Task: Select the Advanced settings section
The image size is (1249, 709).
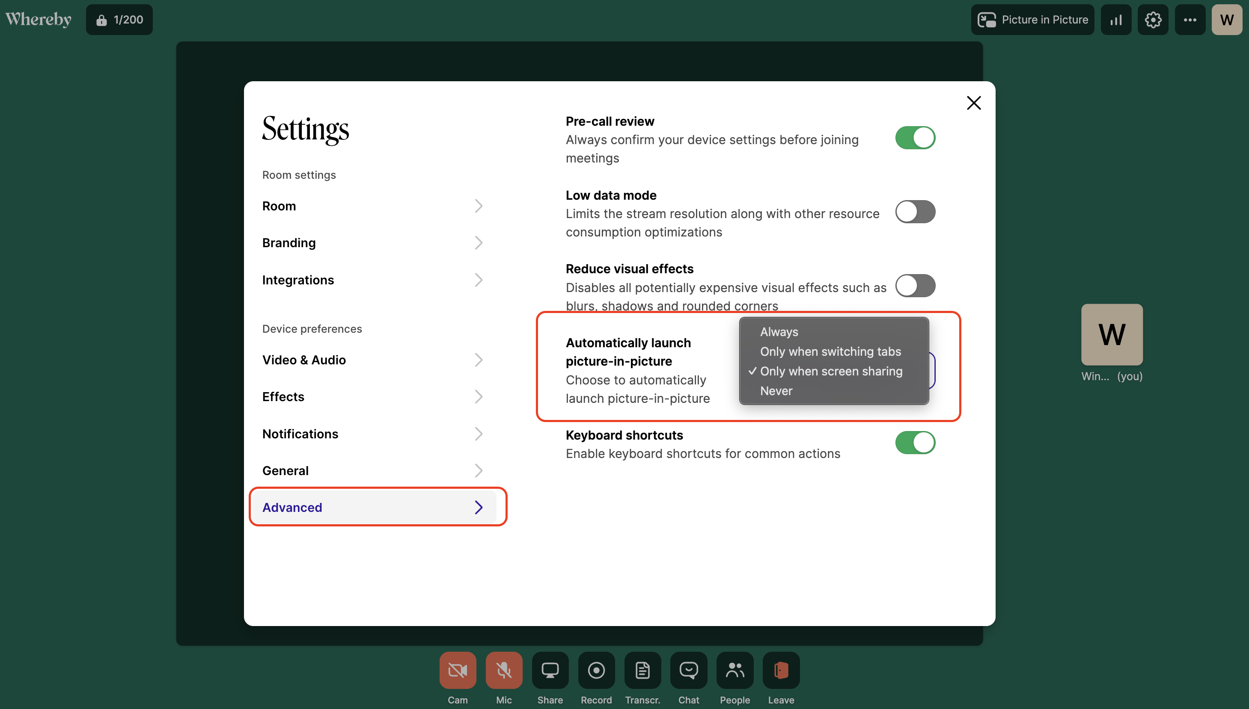Action: (x=374, y=508)
